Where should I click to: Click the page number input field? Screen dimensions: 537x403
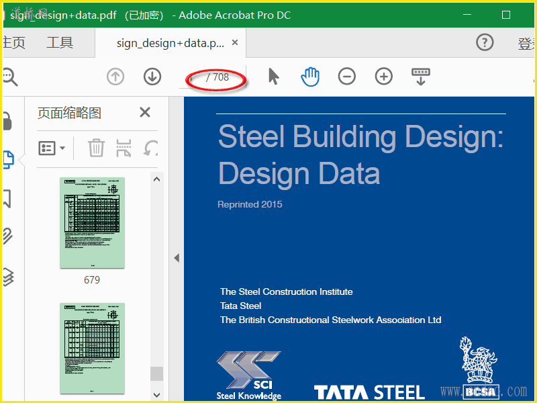tap(192, 78)
